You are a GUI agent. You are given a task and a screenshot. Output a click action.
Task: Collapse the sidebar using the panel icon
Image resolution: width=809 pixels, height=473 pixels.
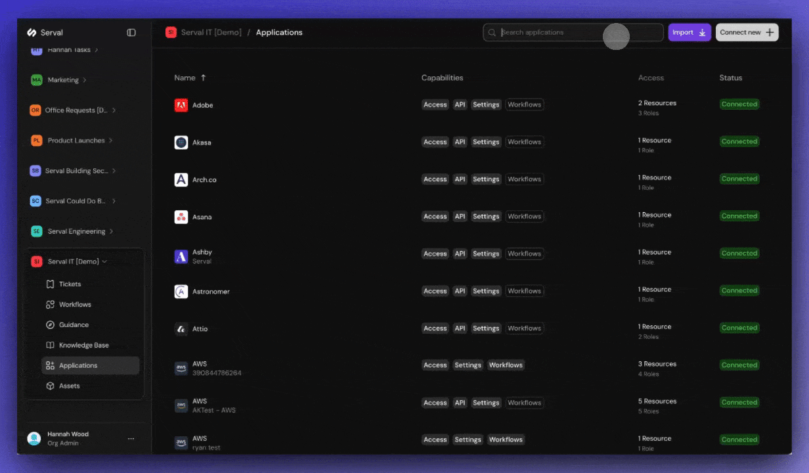coord(131,32)
